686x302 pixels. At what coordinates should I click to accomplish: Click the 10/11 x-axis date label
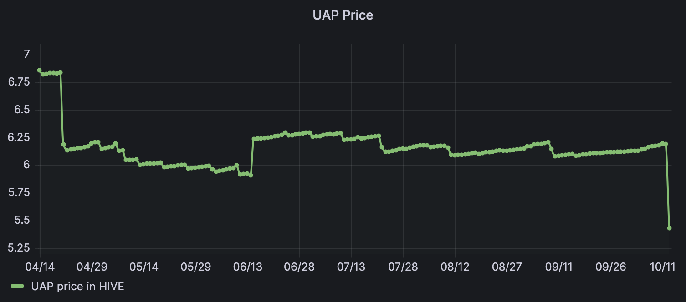pyautogui.click(x=662, y=267)
